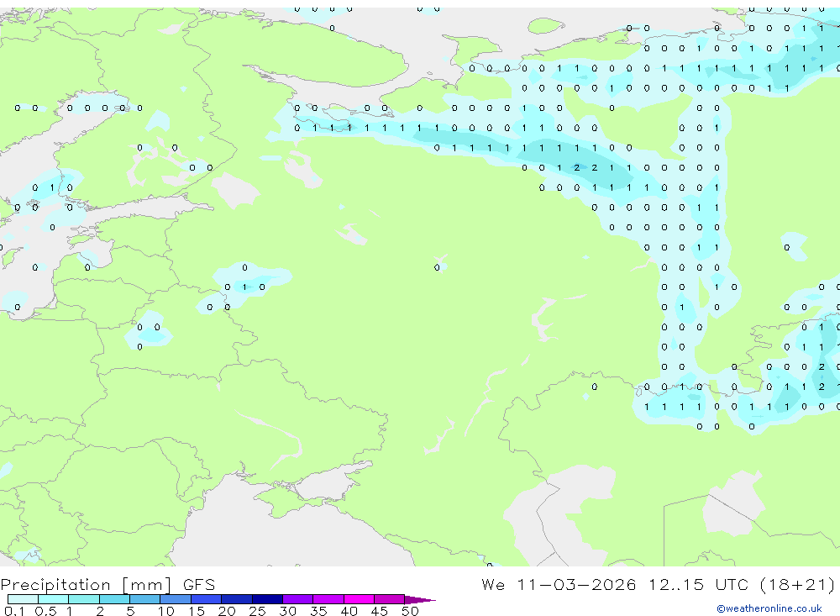Image resolution: width=840 pixels, height=616 pixels.
Task: Click the '20' legend scale value
Action: tap(227, 611)
